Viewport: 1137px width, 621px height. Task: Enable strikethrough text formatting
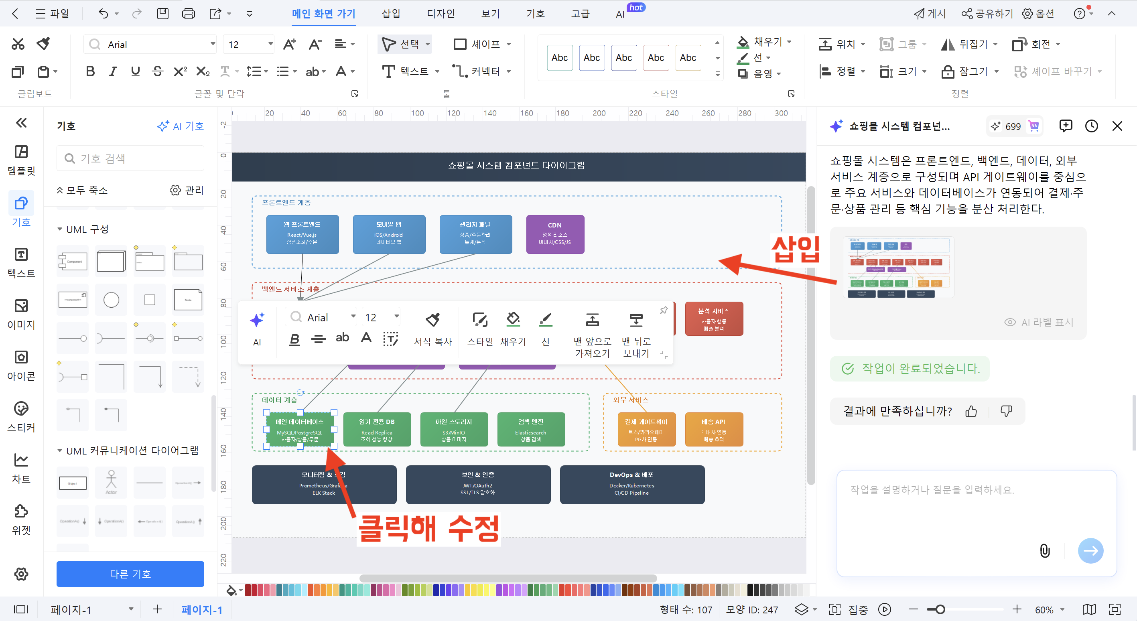158,71
